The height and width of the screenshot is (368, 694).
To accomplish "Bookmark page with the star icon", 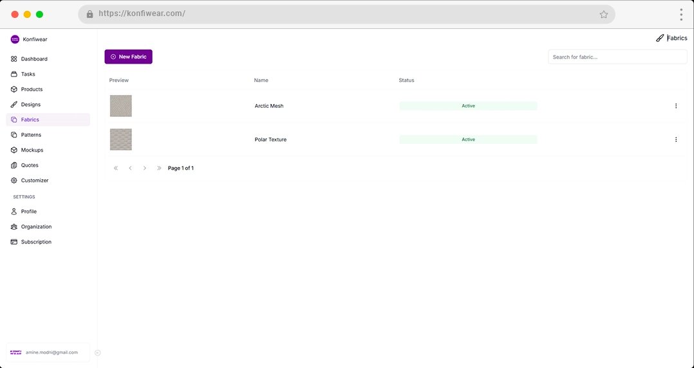I will 603,14.
